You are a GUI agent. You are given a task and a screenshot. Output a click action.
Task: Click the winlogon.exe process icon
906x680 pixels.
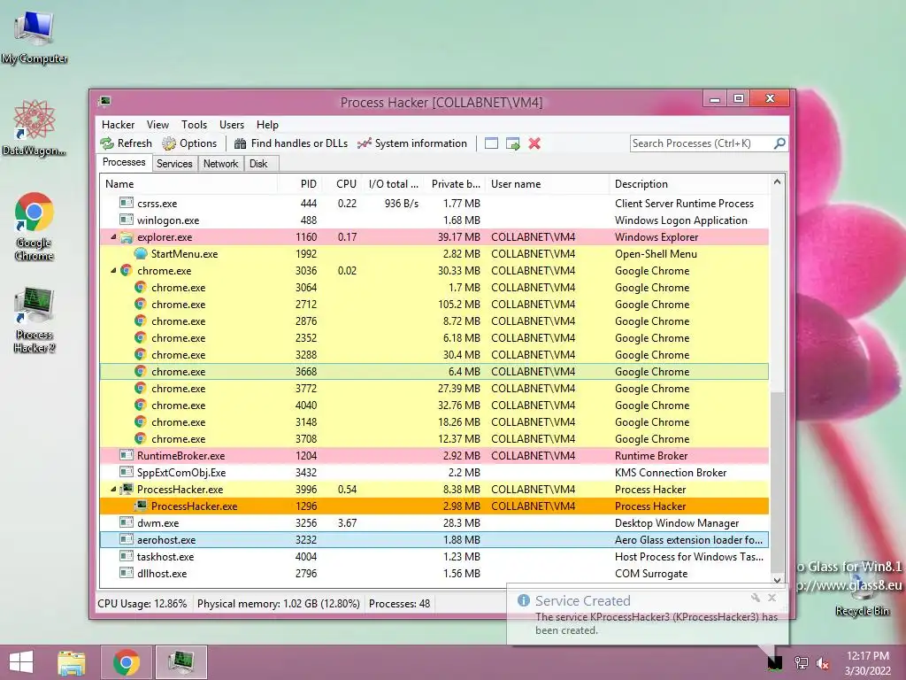[126, 220]
